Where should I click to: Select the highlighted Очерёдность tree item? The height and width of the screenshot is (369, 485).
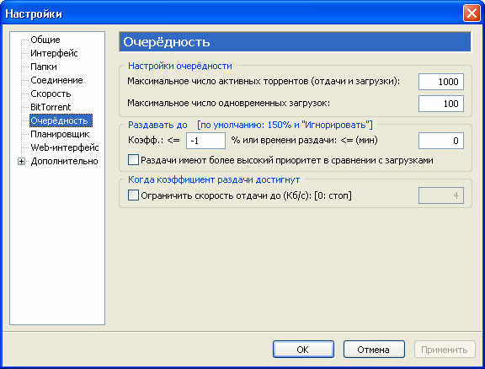click(x=61, y=120)
